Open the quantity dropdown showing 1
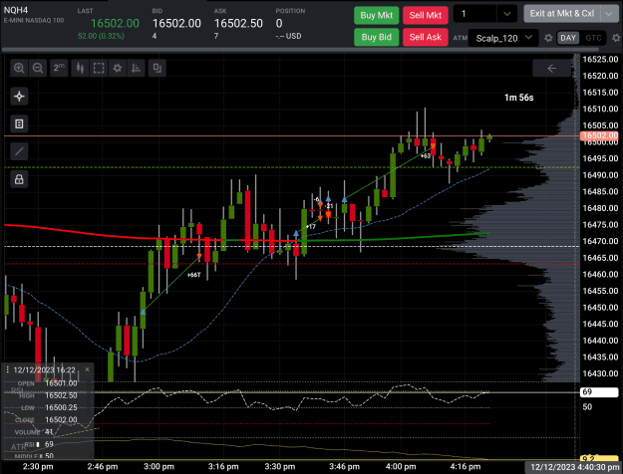623x474 pixels. (x=485, y=14)
